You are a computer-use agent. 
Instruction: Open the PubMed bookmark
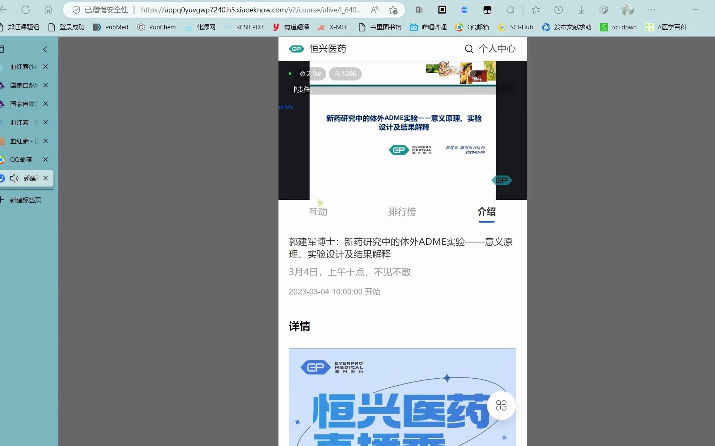pos(110,27)
